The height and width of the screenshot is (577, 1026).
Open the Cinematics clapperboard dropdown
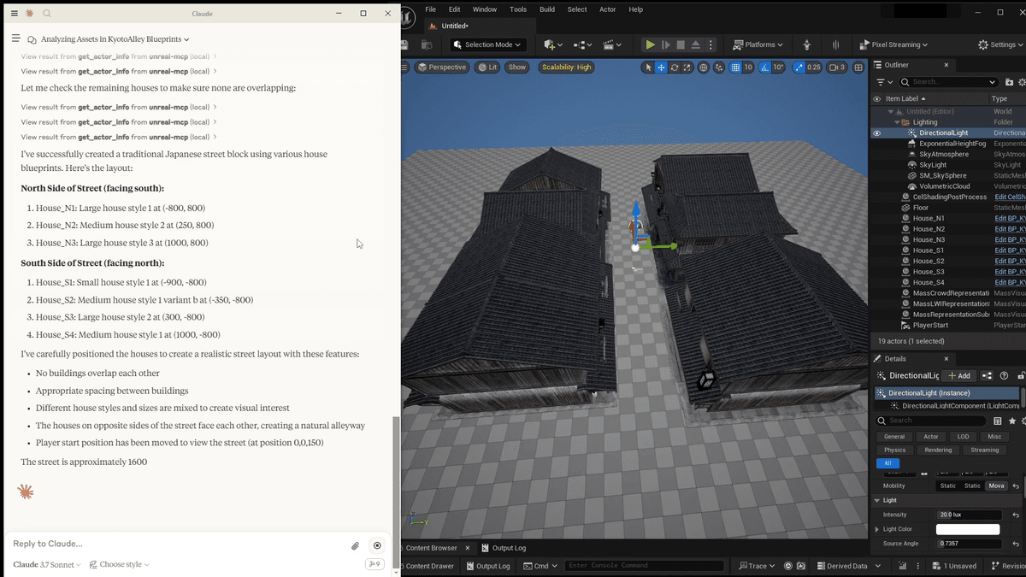(x=612, y=44)
